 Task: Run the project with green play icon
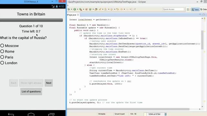pyautogui.click(x=75, y=9)
